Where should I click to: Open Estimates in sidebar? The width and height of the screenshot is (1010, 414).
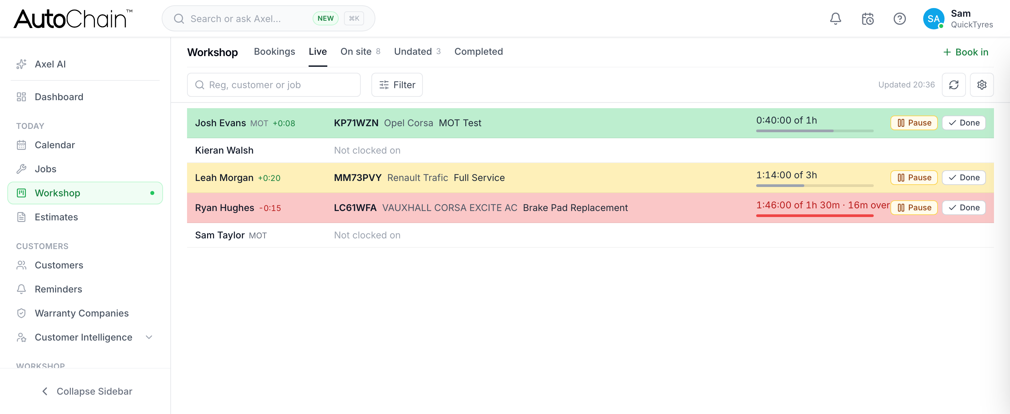click(x=85, y=217)
